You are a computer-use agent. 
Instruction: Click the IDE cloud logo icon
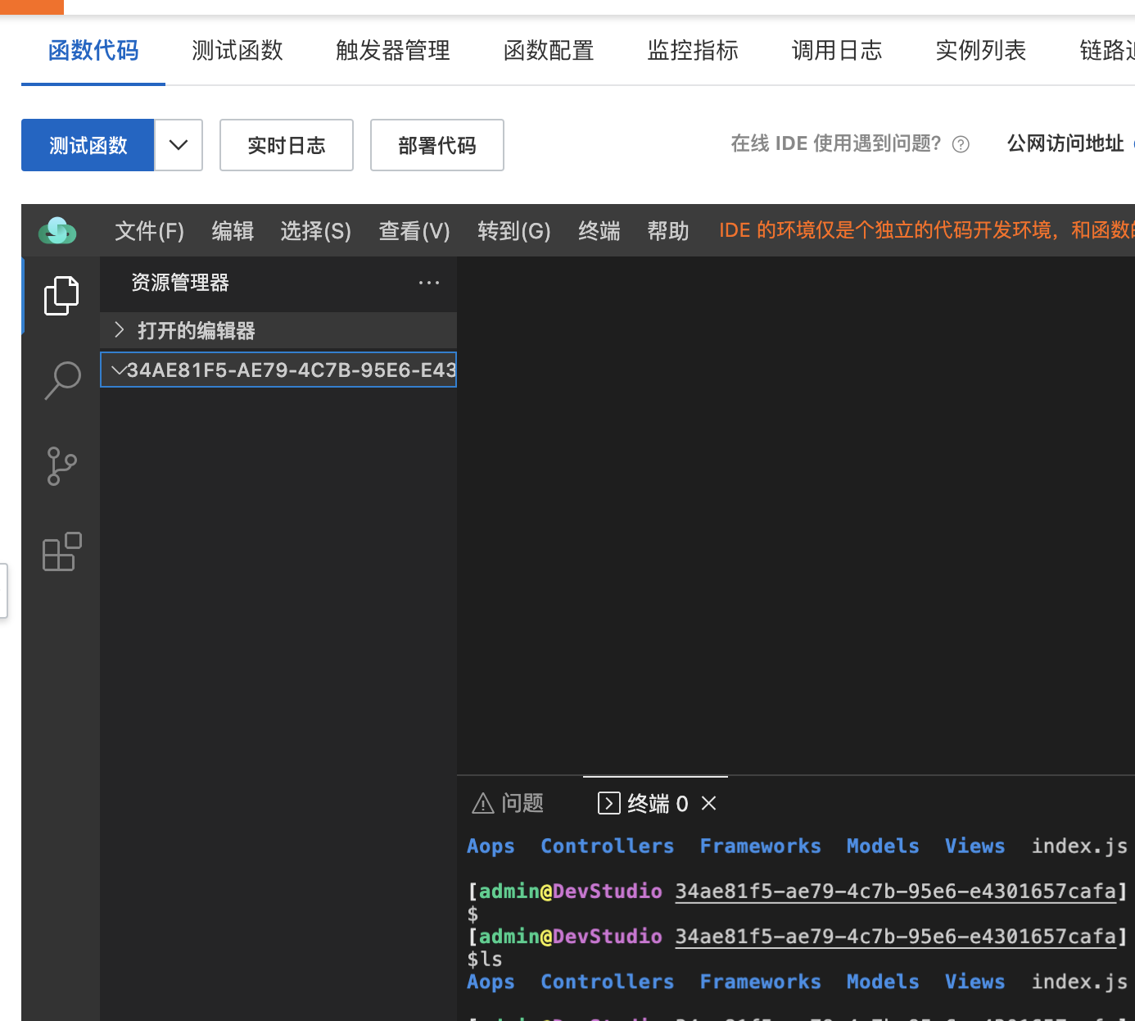(x=57, y=231)
